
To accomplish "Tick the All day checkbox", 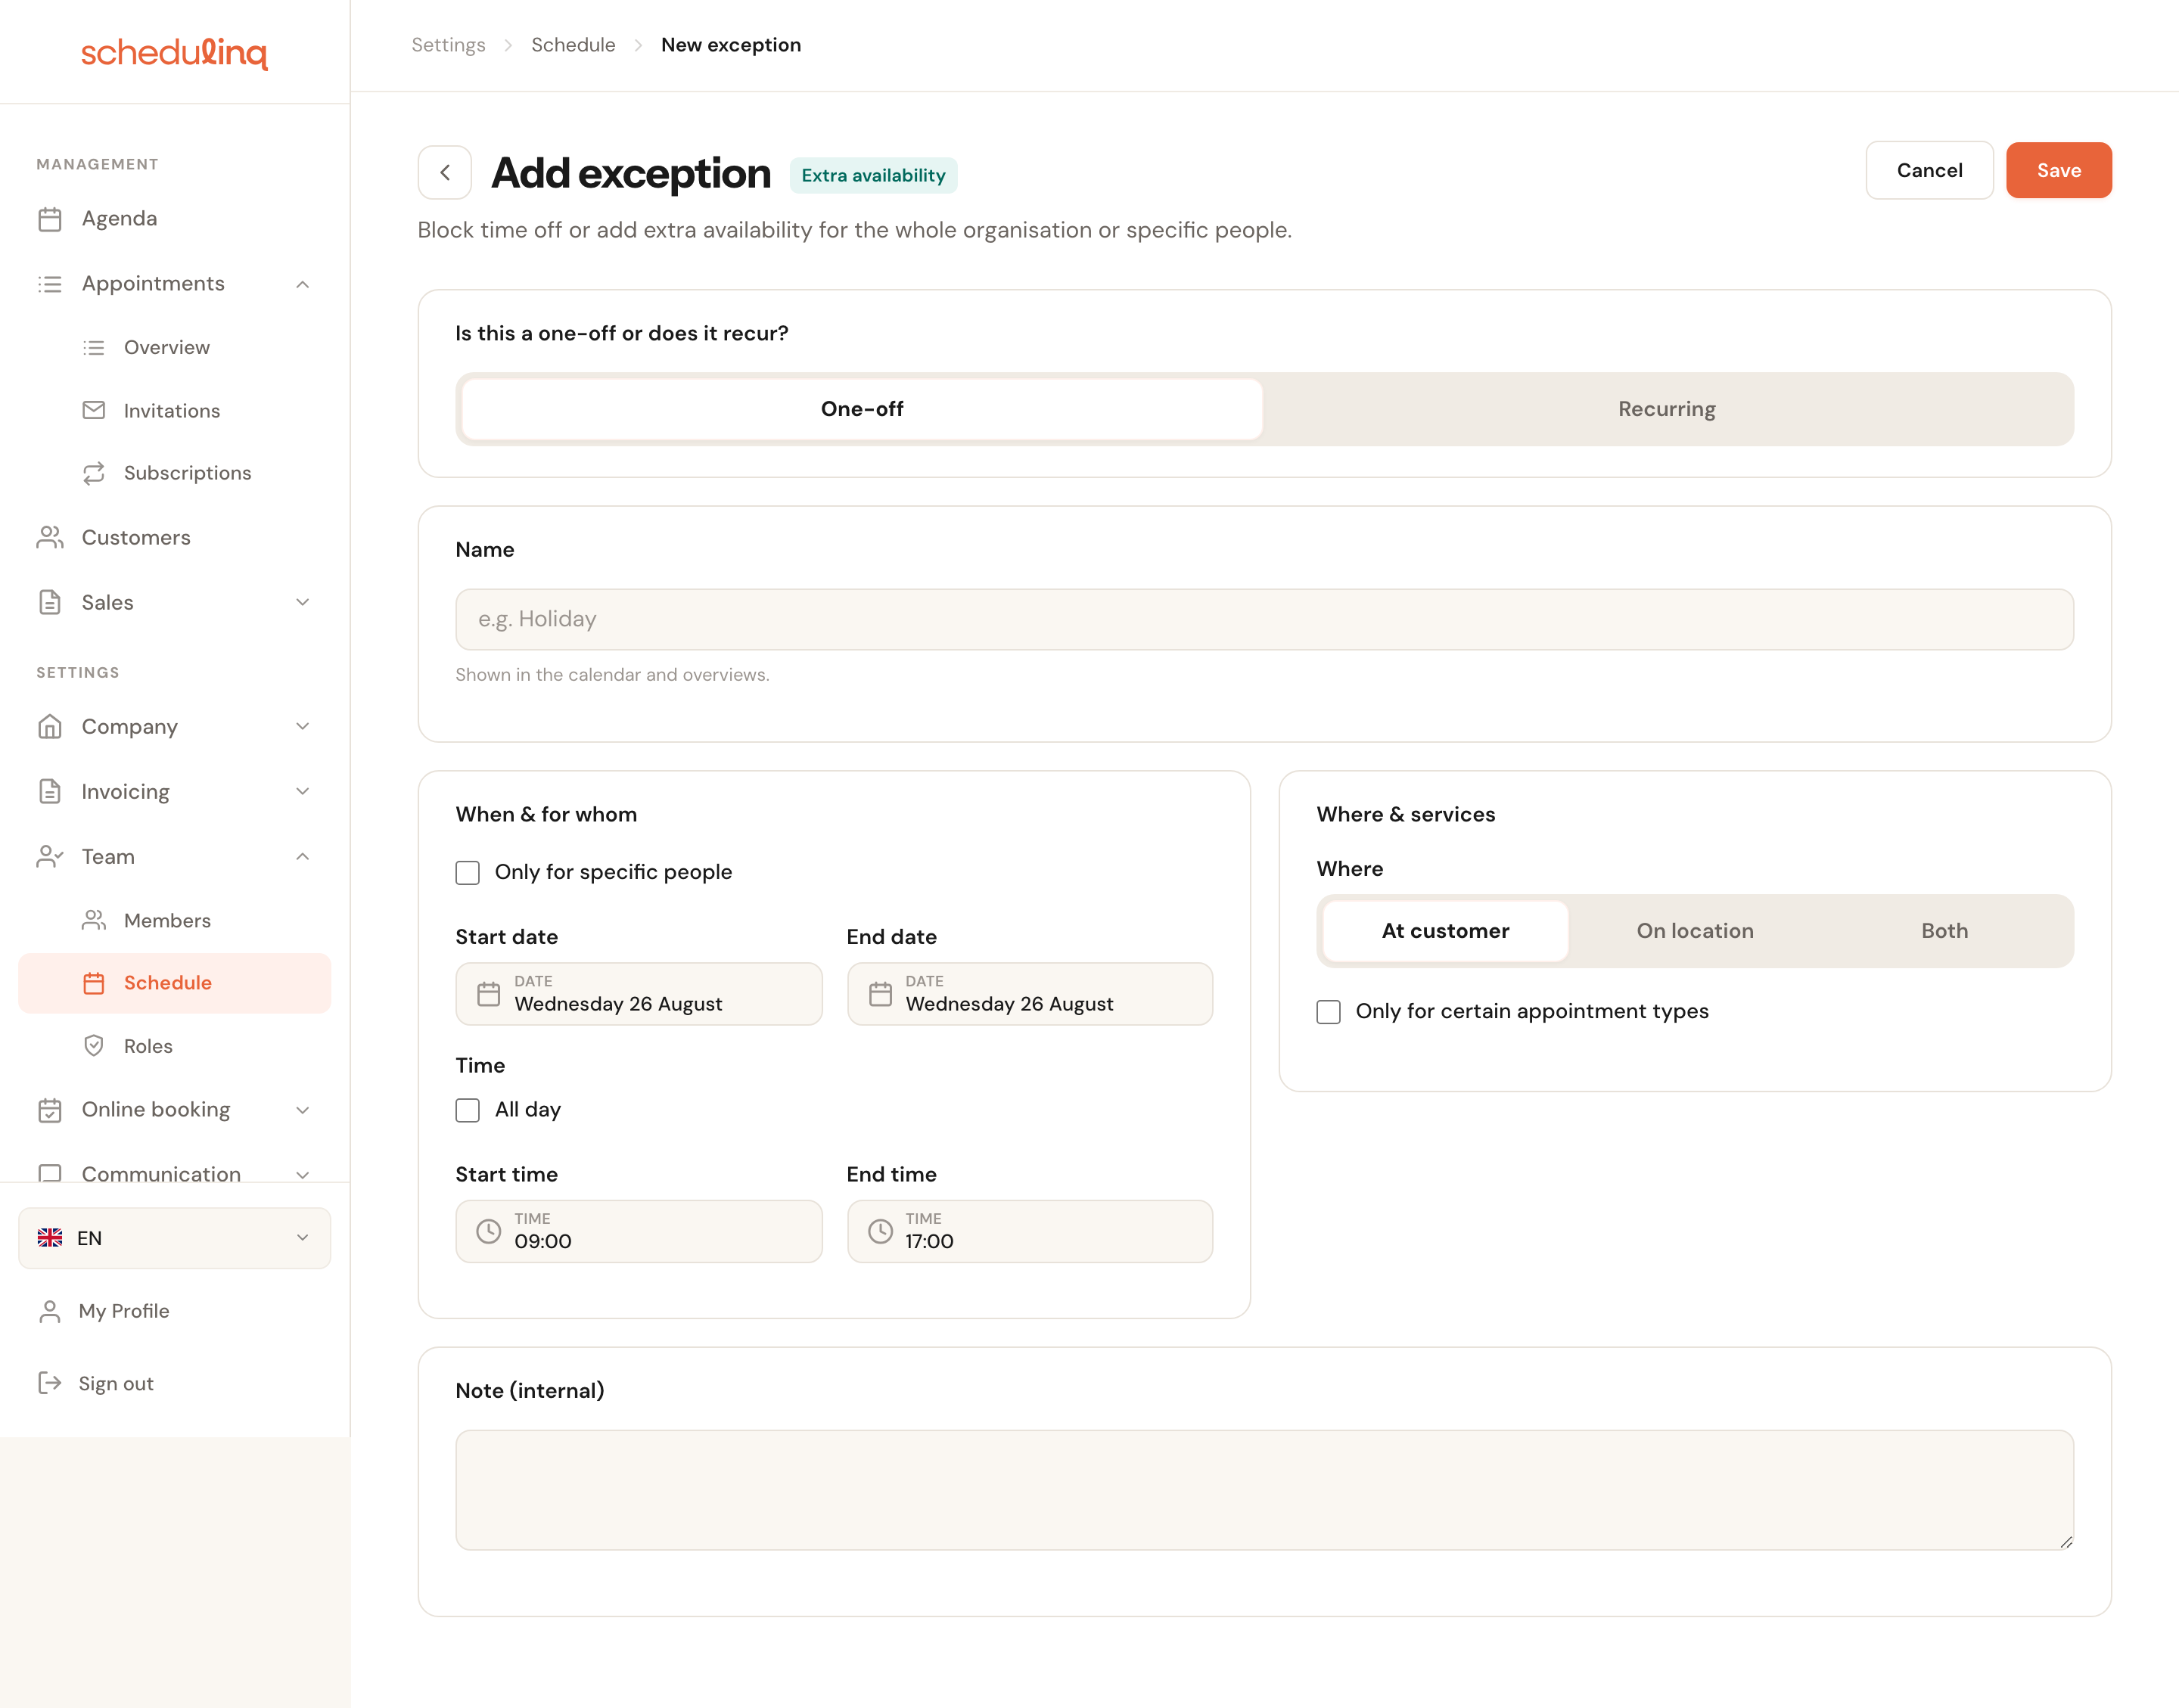I will click(468, 1110).
